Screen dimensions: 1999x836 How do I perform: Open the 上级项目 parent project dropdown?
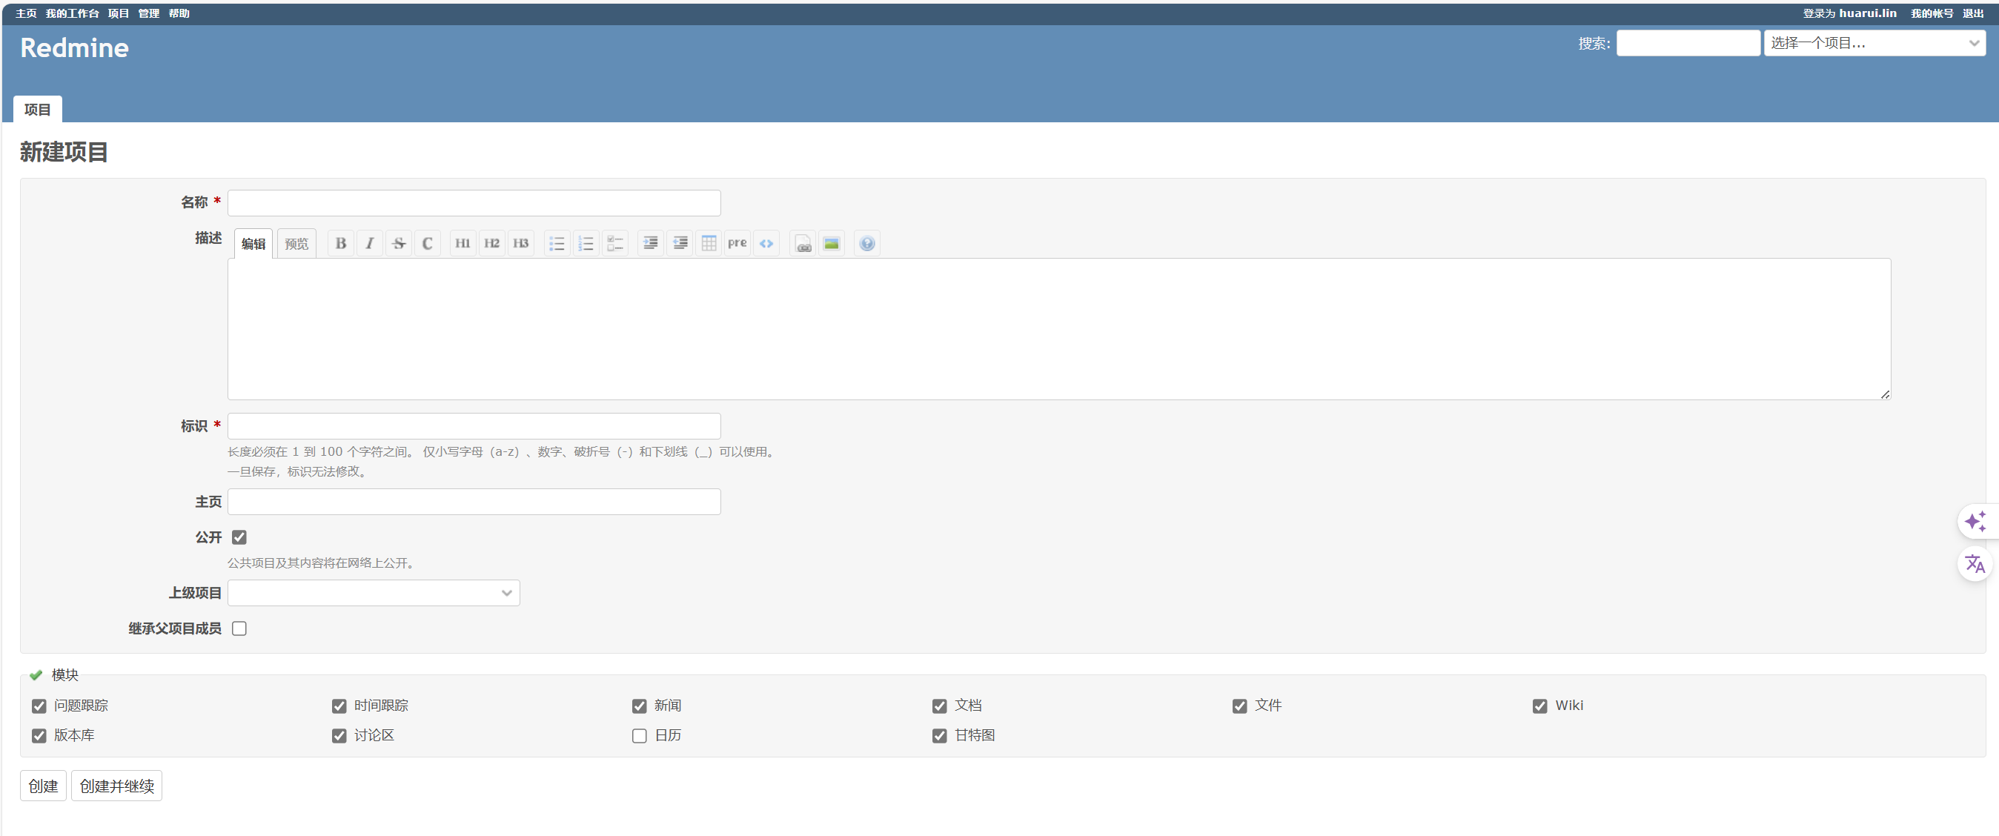(x=374, y=593)
